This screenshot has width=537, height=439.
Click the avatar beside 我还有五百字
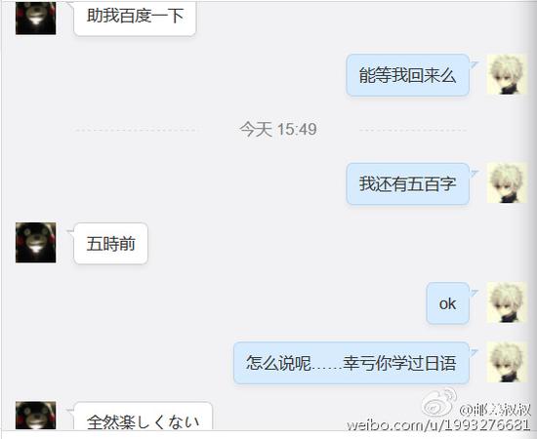click(x=507, y=183)
